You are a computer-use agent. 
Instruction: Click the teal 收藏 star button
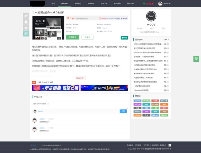(x=124, y=38)
